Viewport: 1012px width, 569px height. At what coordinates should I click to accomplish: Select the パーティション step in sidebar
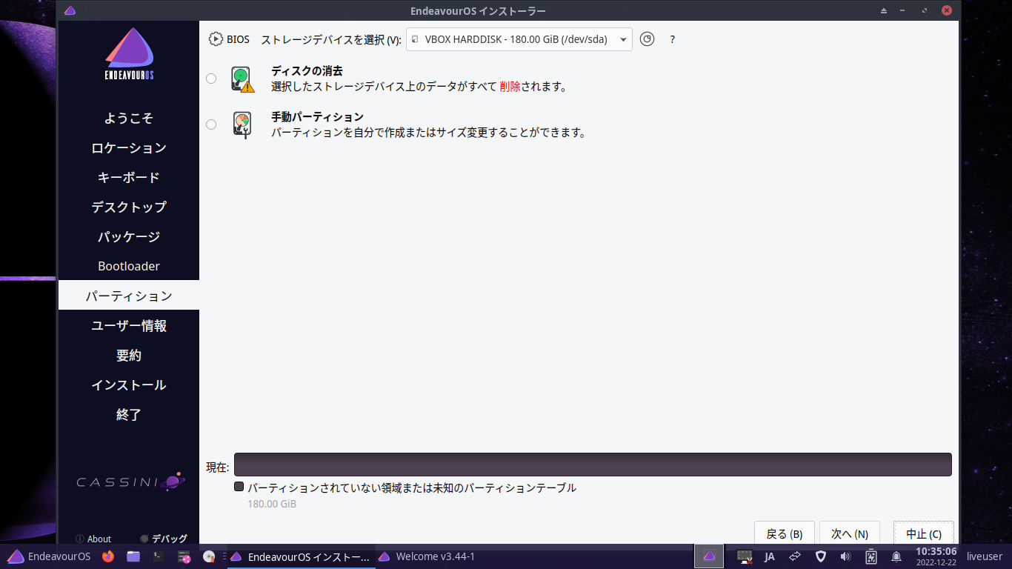click(129, 296)
